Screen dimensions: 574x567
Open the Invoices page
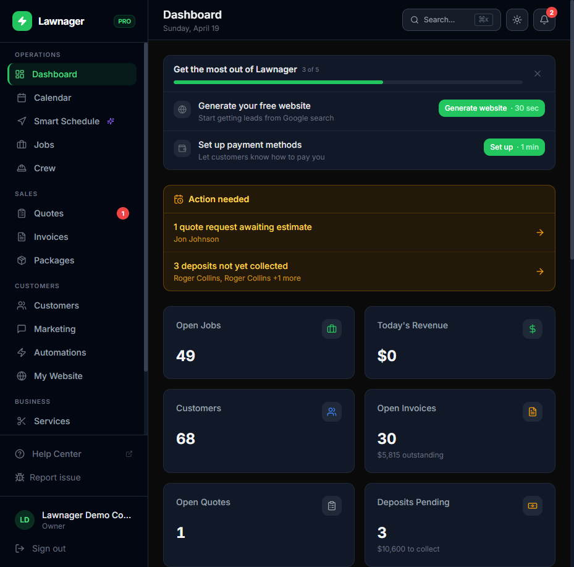click(x=72, y=237)
